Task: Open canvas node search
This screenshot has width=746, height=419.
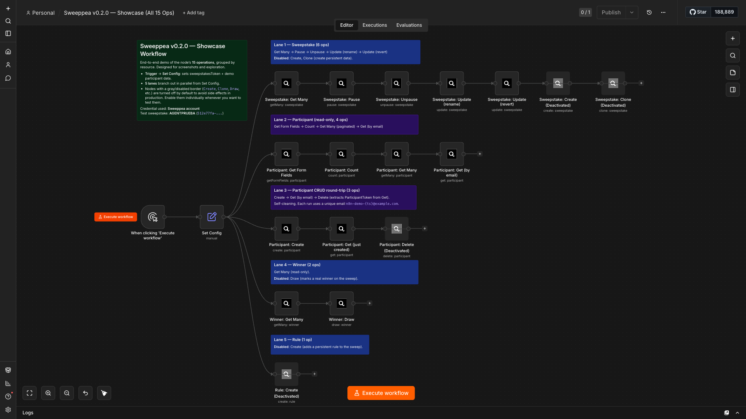Action: 733,55
